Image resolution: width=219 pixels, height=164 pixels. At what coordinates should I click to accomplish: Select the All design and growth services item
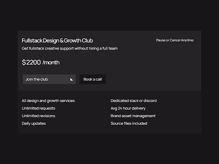coord(48,101)
